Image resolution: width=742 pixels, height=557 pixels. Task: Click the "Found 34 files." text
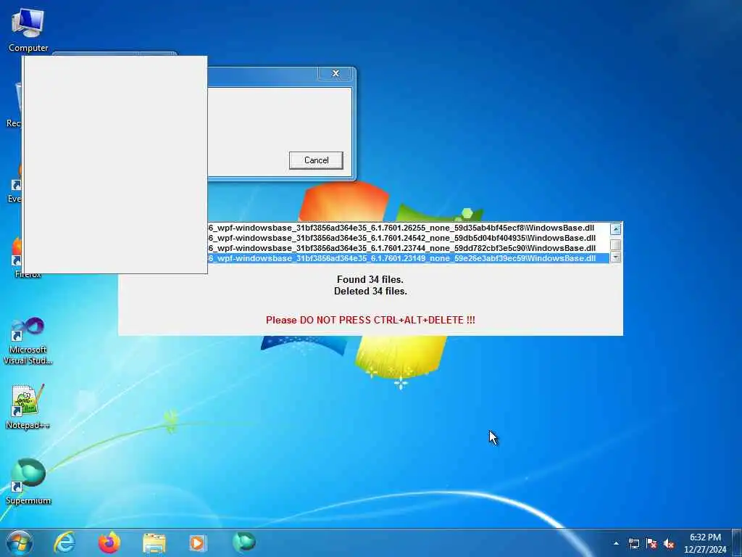click(370, 279)
